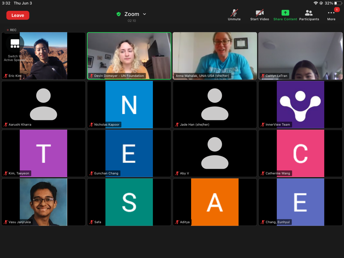Tap the notification badge on More

[337, 10]
